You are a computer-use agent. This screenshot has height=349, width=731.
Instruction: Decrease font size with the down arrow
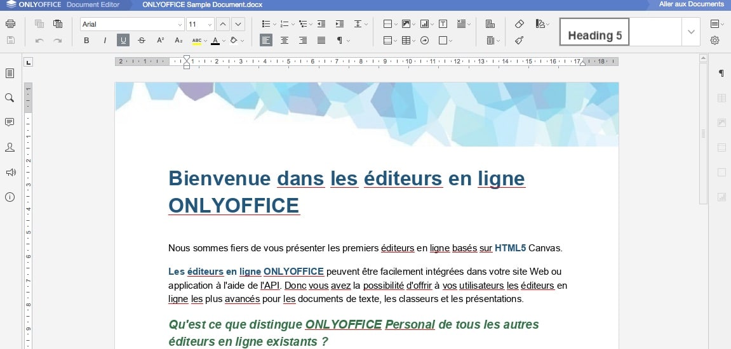(238, 24)
